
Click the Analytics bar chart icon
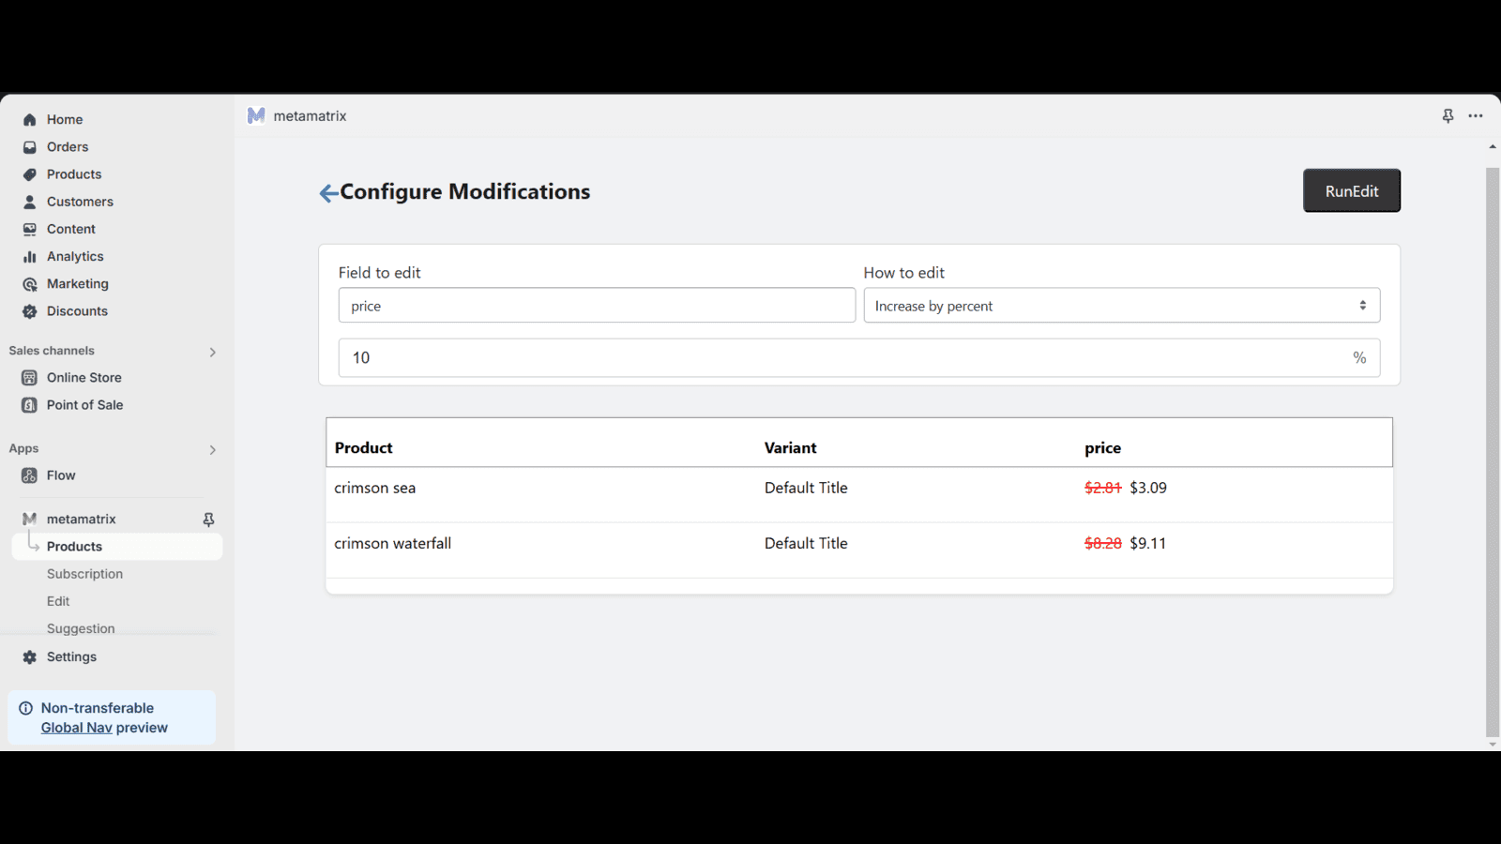(30, 257)
